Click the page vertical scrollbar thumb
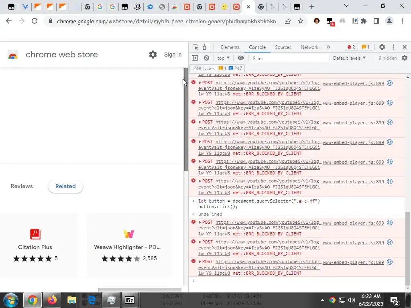 click(x=186, y=120)
